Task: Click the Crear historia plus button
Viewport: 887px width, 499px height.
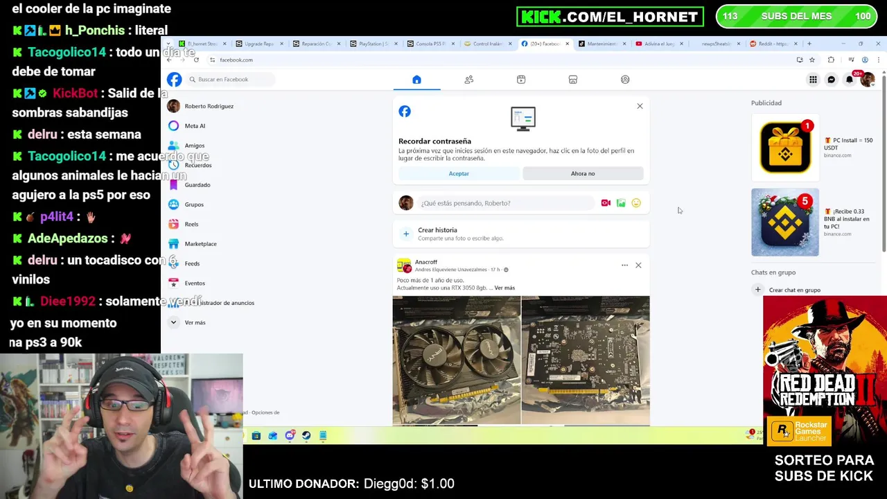Action: tap(406, 234)
